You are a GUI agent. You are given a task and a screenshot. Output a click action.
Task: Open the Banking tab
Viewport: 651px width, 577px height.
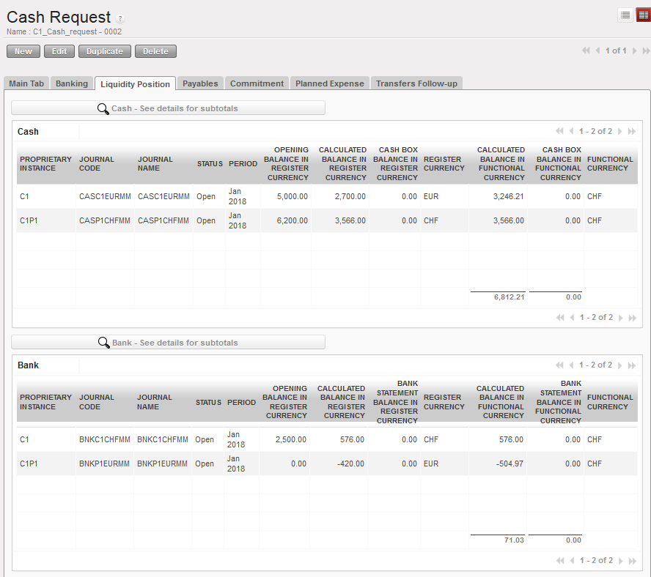pos(72,83)
